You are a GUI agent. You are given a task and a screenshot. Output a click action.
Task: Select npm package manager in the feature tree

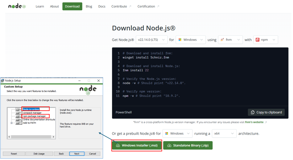34,116
